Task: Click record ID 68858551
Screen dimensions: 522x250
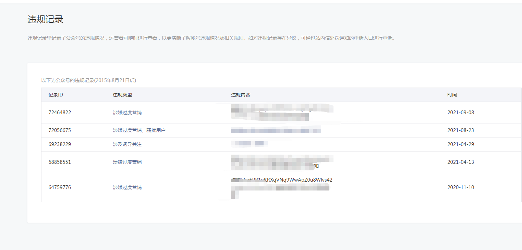Action: (x=60, y=162)
